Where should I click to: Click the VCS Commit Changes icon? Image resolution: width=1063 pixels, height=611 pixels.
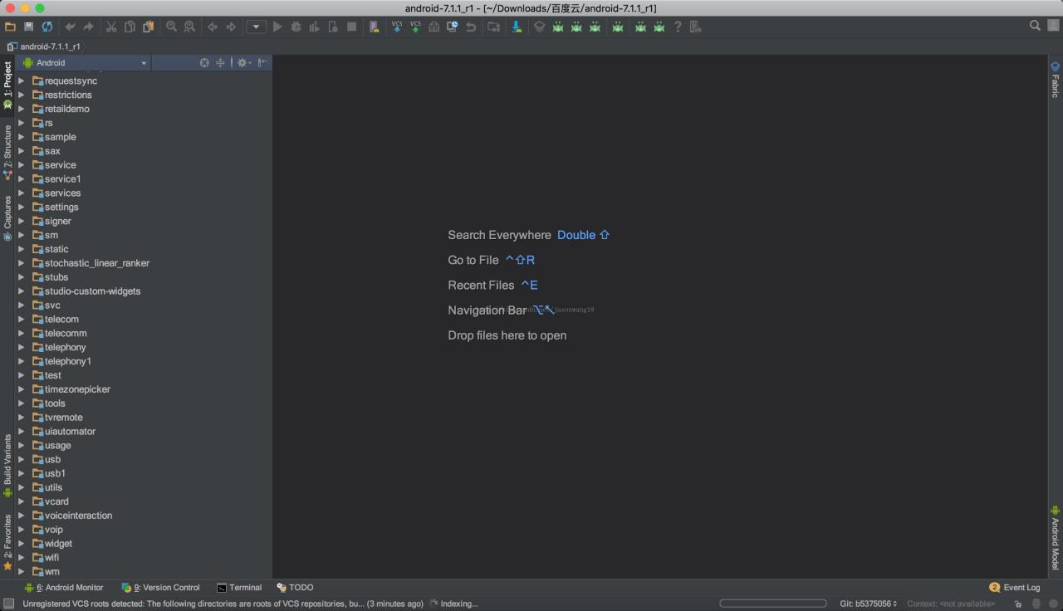pyautogui.click(x=415, y=27)
